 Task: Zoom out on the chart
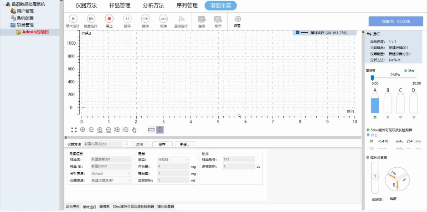[x=91, y=129]
